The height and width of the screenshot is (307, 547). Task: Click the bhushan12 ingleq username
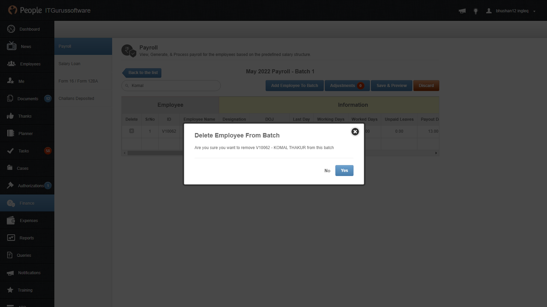512,11
